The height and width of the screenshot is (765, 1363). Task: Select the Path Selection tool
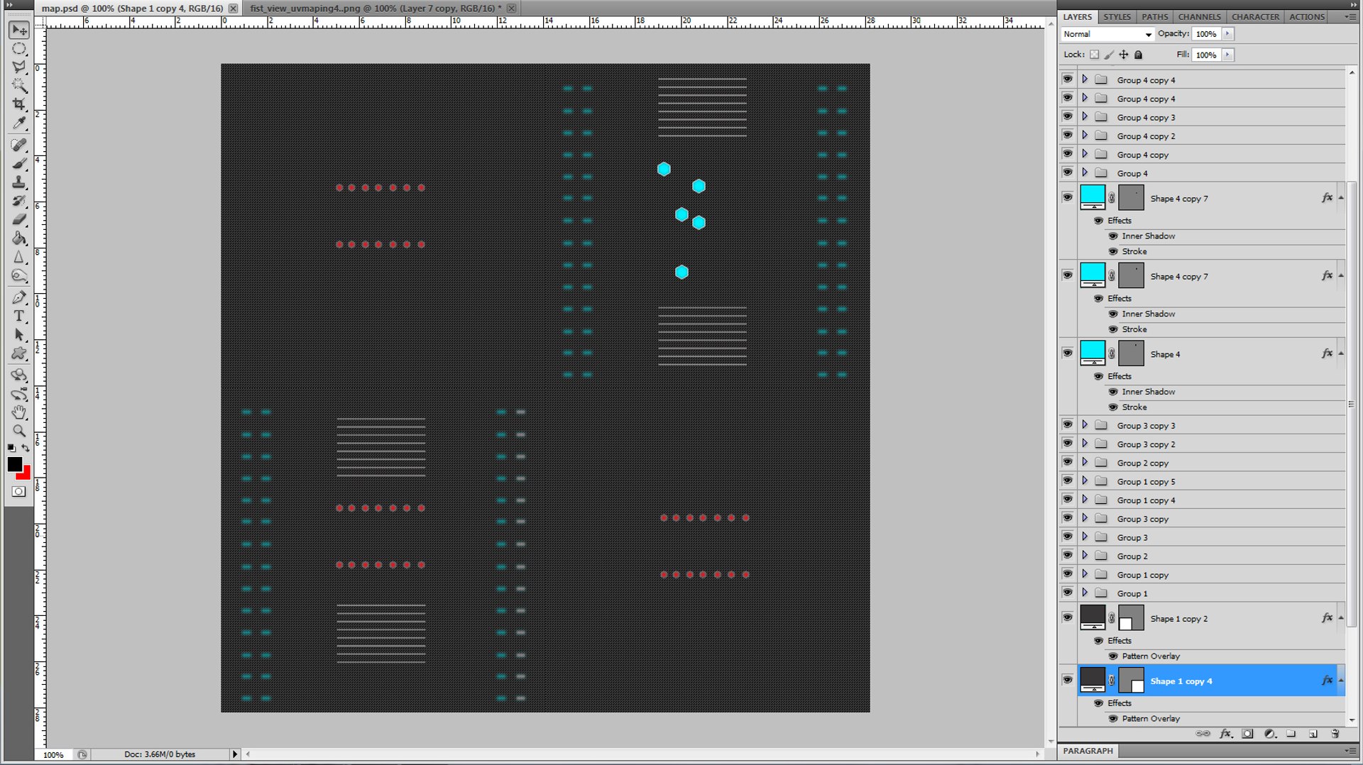click(x=19, y=334)
